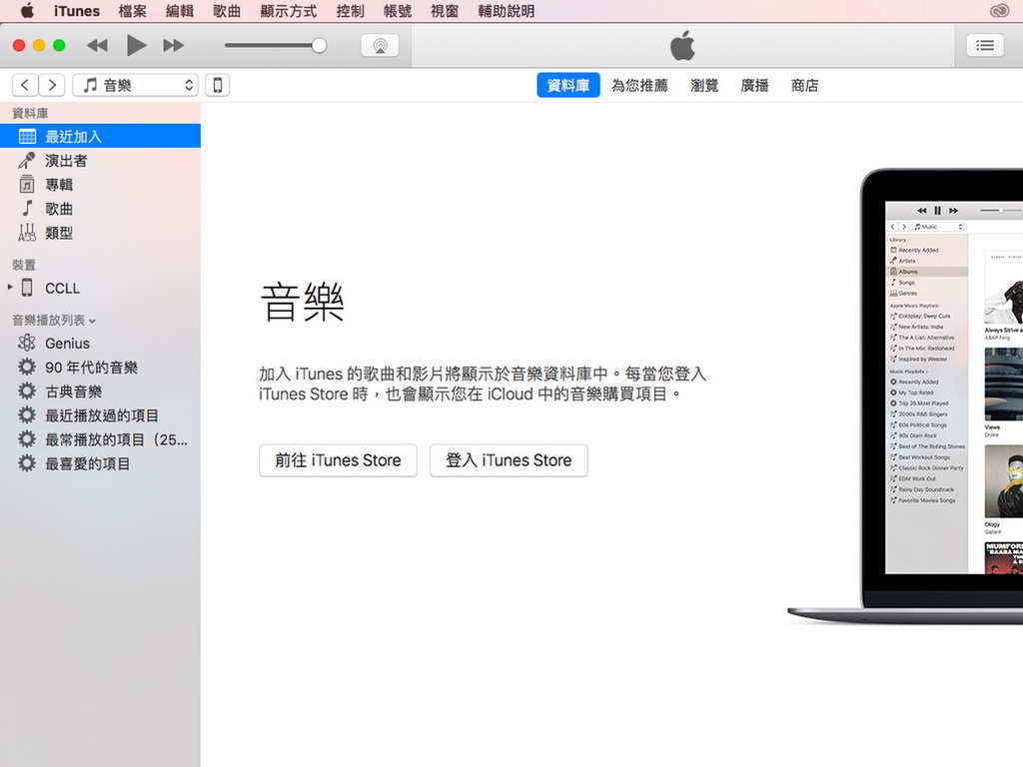Open the 檔案 menu
This screenshot has height=767, width=1023.
point(133,11)
